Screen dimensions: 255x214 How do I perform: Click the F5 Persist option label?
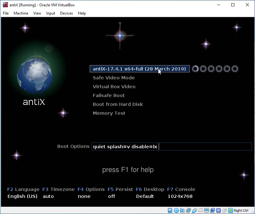click(120, 189)
